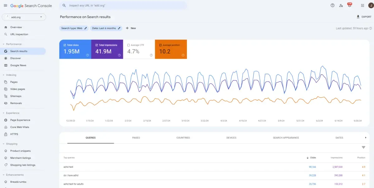Enable the Average CTR metric
The image size is (374, 188).
point(128,45)
